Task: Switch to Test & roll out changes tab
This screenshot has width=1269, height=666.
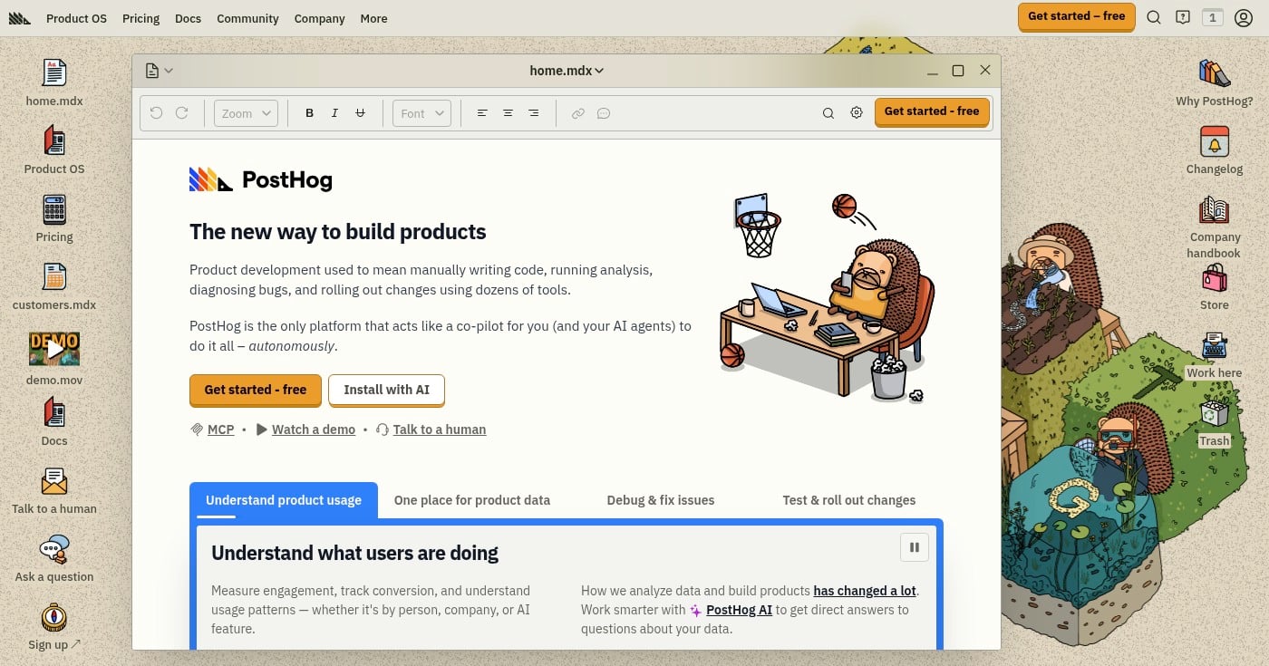Action: click(x=849, y=500)
